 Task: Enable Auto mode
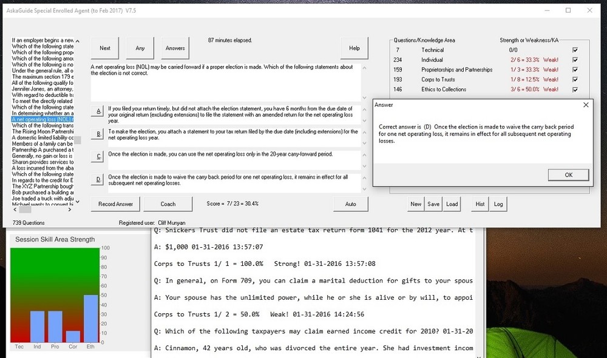[x=351, y=204]
